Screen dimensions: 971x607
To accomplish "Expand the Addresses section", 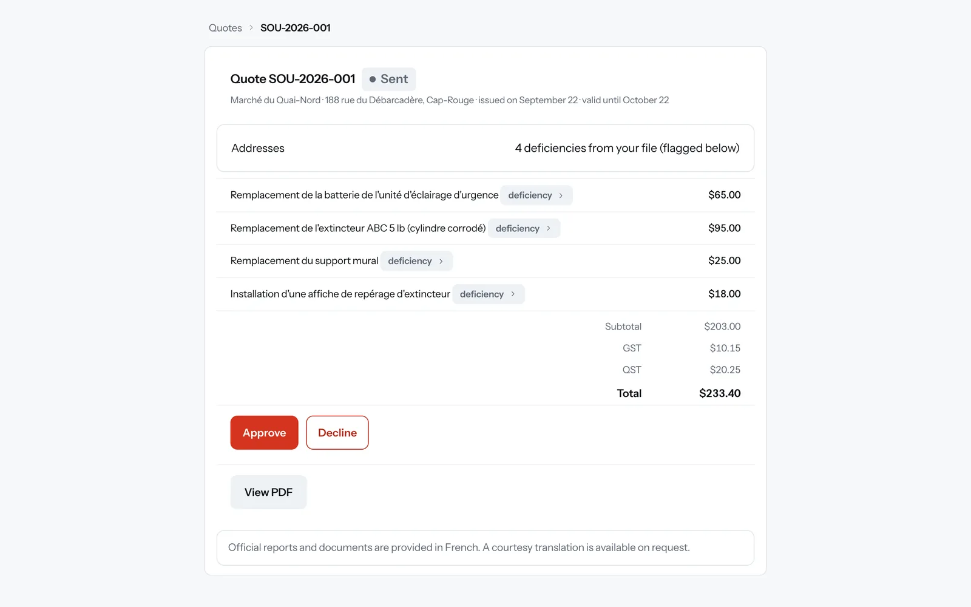I will point(486,148).
